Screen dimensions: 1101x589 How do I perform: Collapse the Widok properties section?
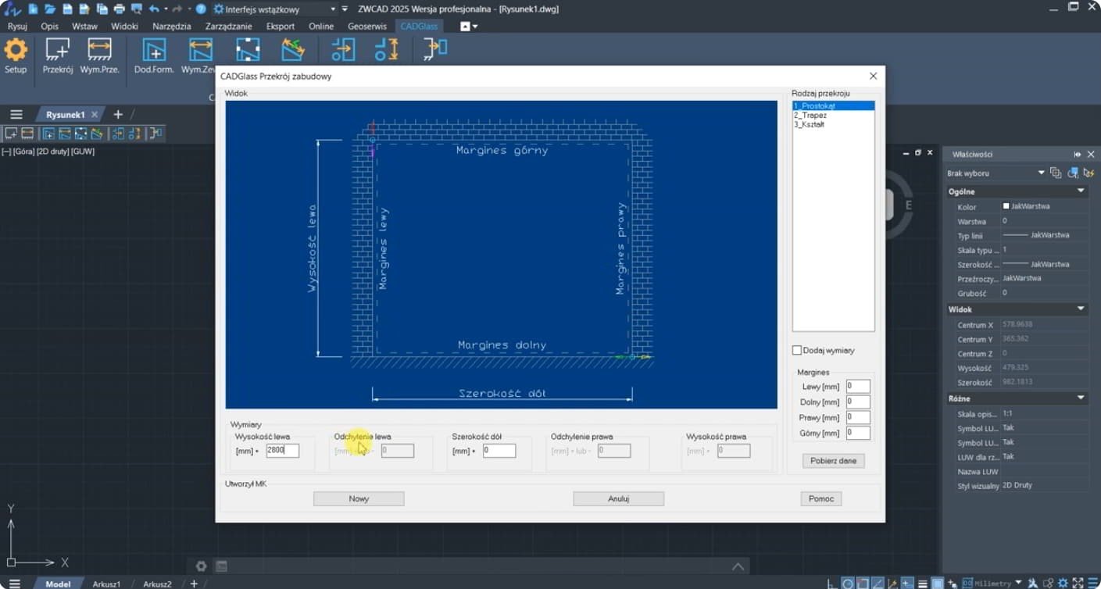pyautogui.click(x=1081, y=309)
